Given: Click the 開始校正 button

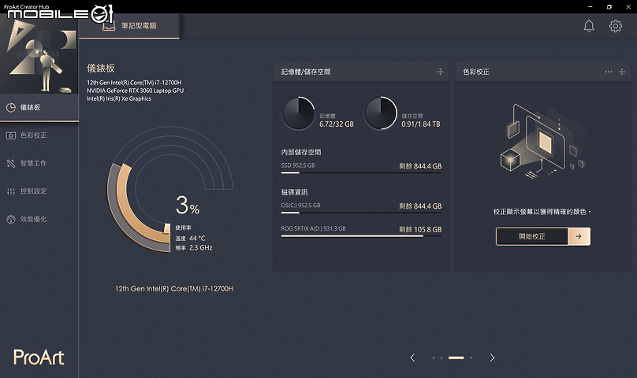Looking at the screenshot, I should (x=532, y=236).
